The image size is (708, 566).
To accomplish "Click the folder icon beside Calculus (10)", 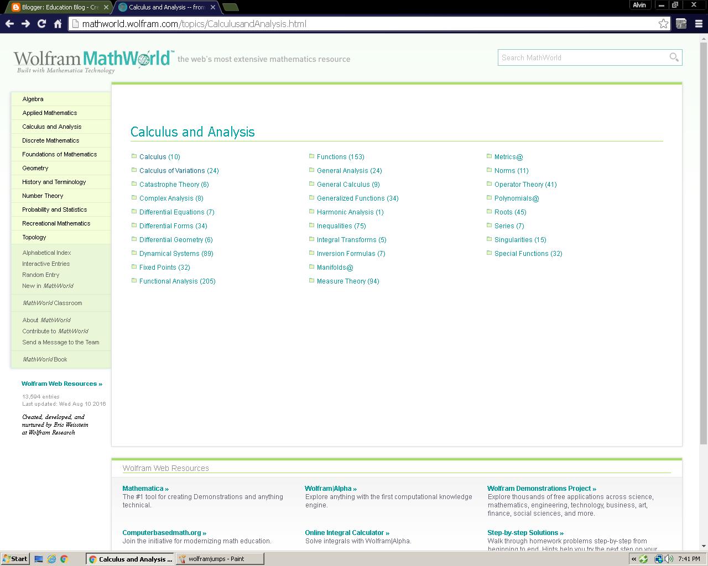I will pyautogui.click(x=133, y=156).
